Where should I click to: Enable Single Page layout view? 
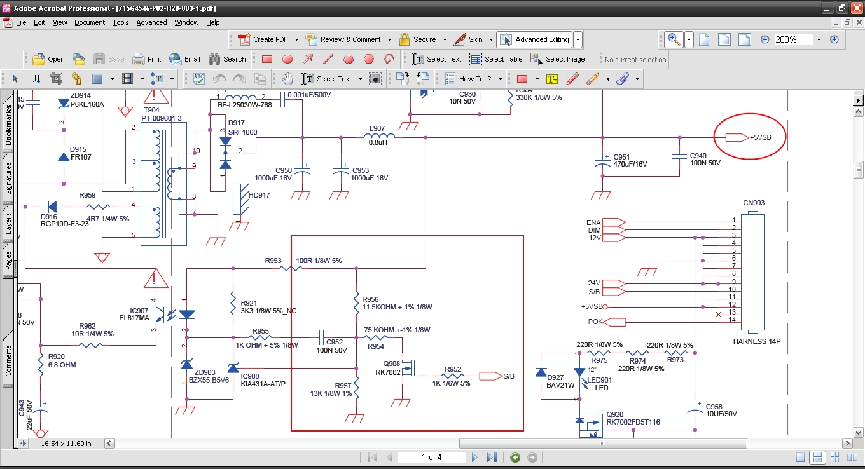click(x=801, y=458)
